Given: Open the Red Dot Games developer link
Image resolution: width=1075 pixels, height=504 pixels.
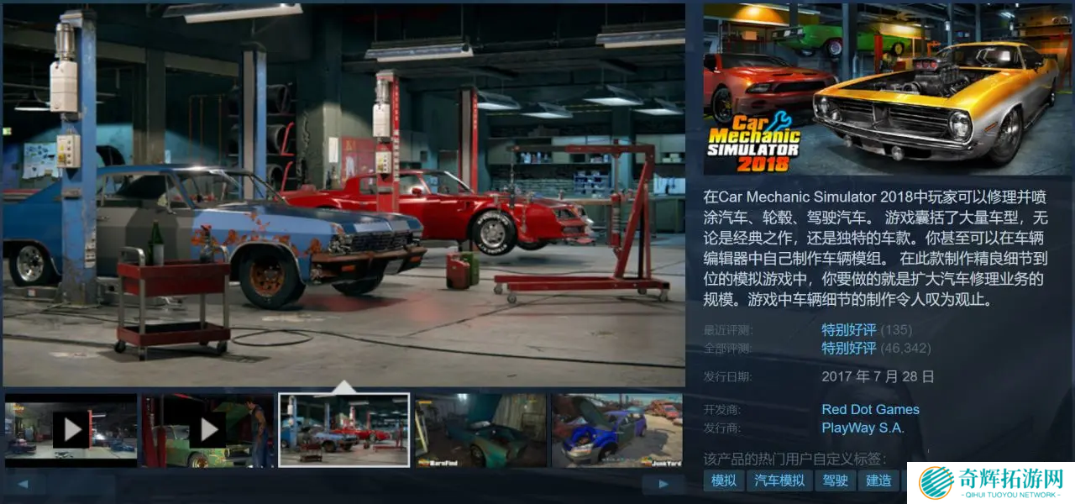Looking at the screenshot, I should 870,409.
